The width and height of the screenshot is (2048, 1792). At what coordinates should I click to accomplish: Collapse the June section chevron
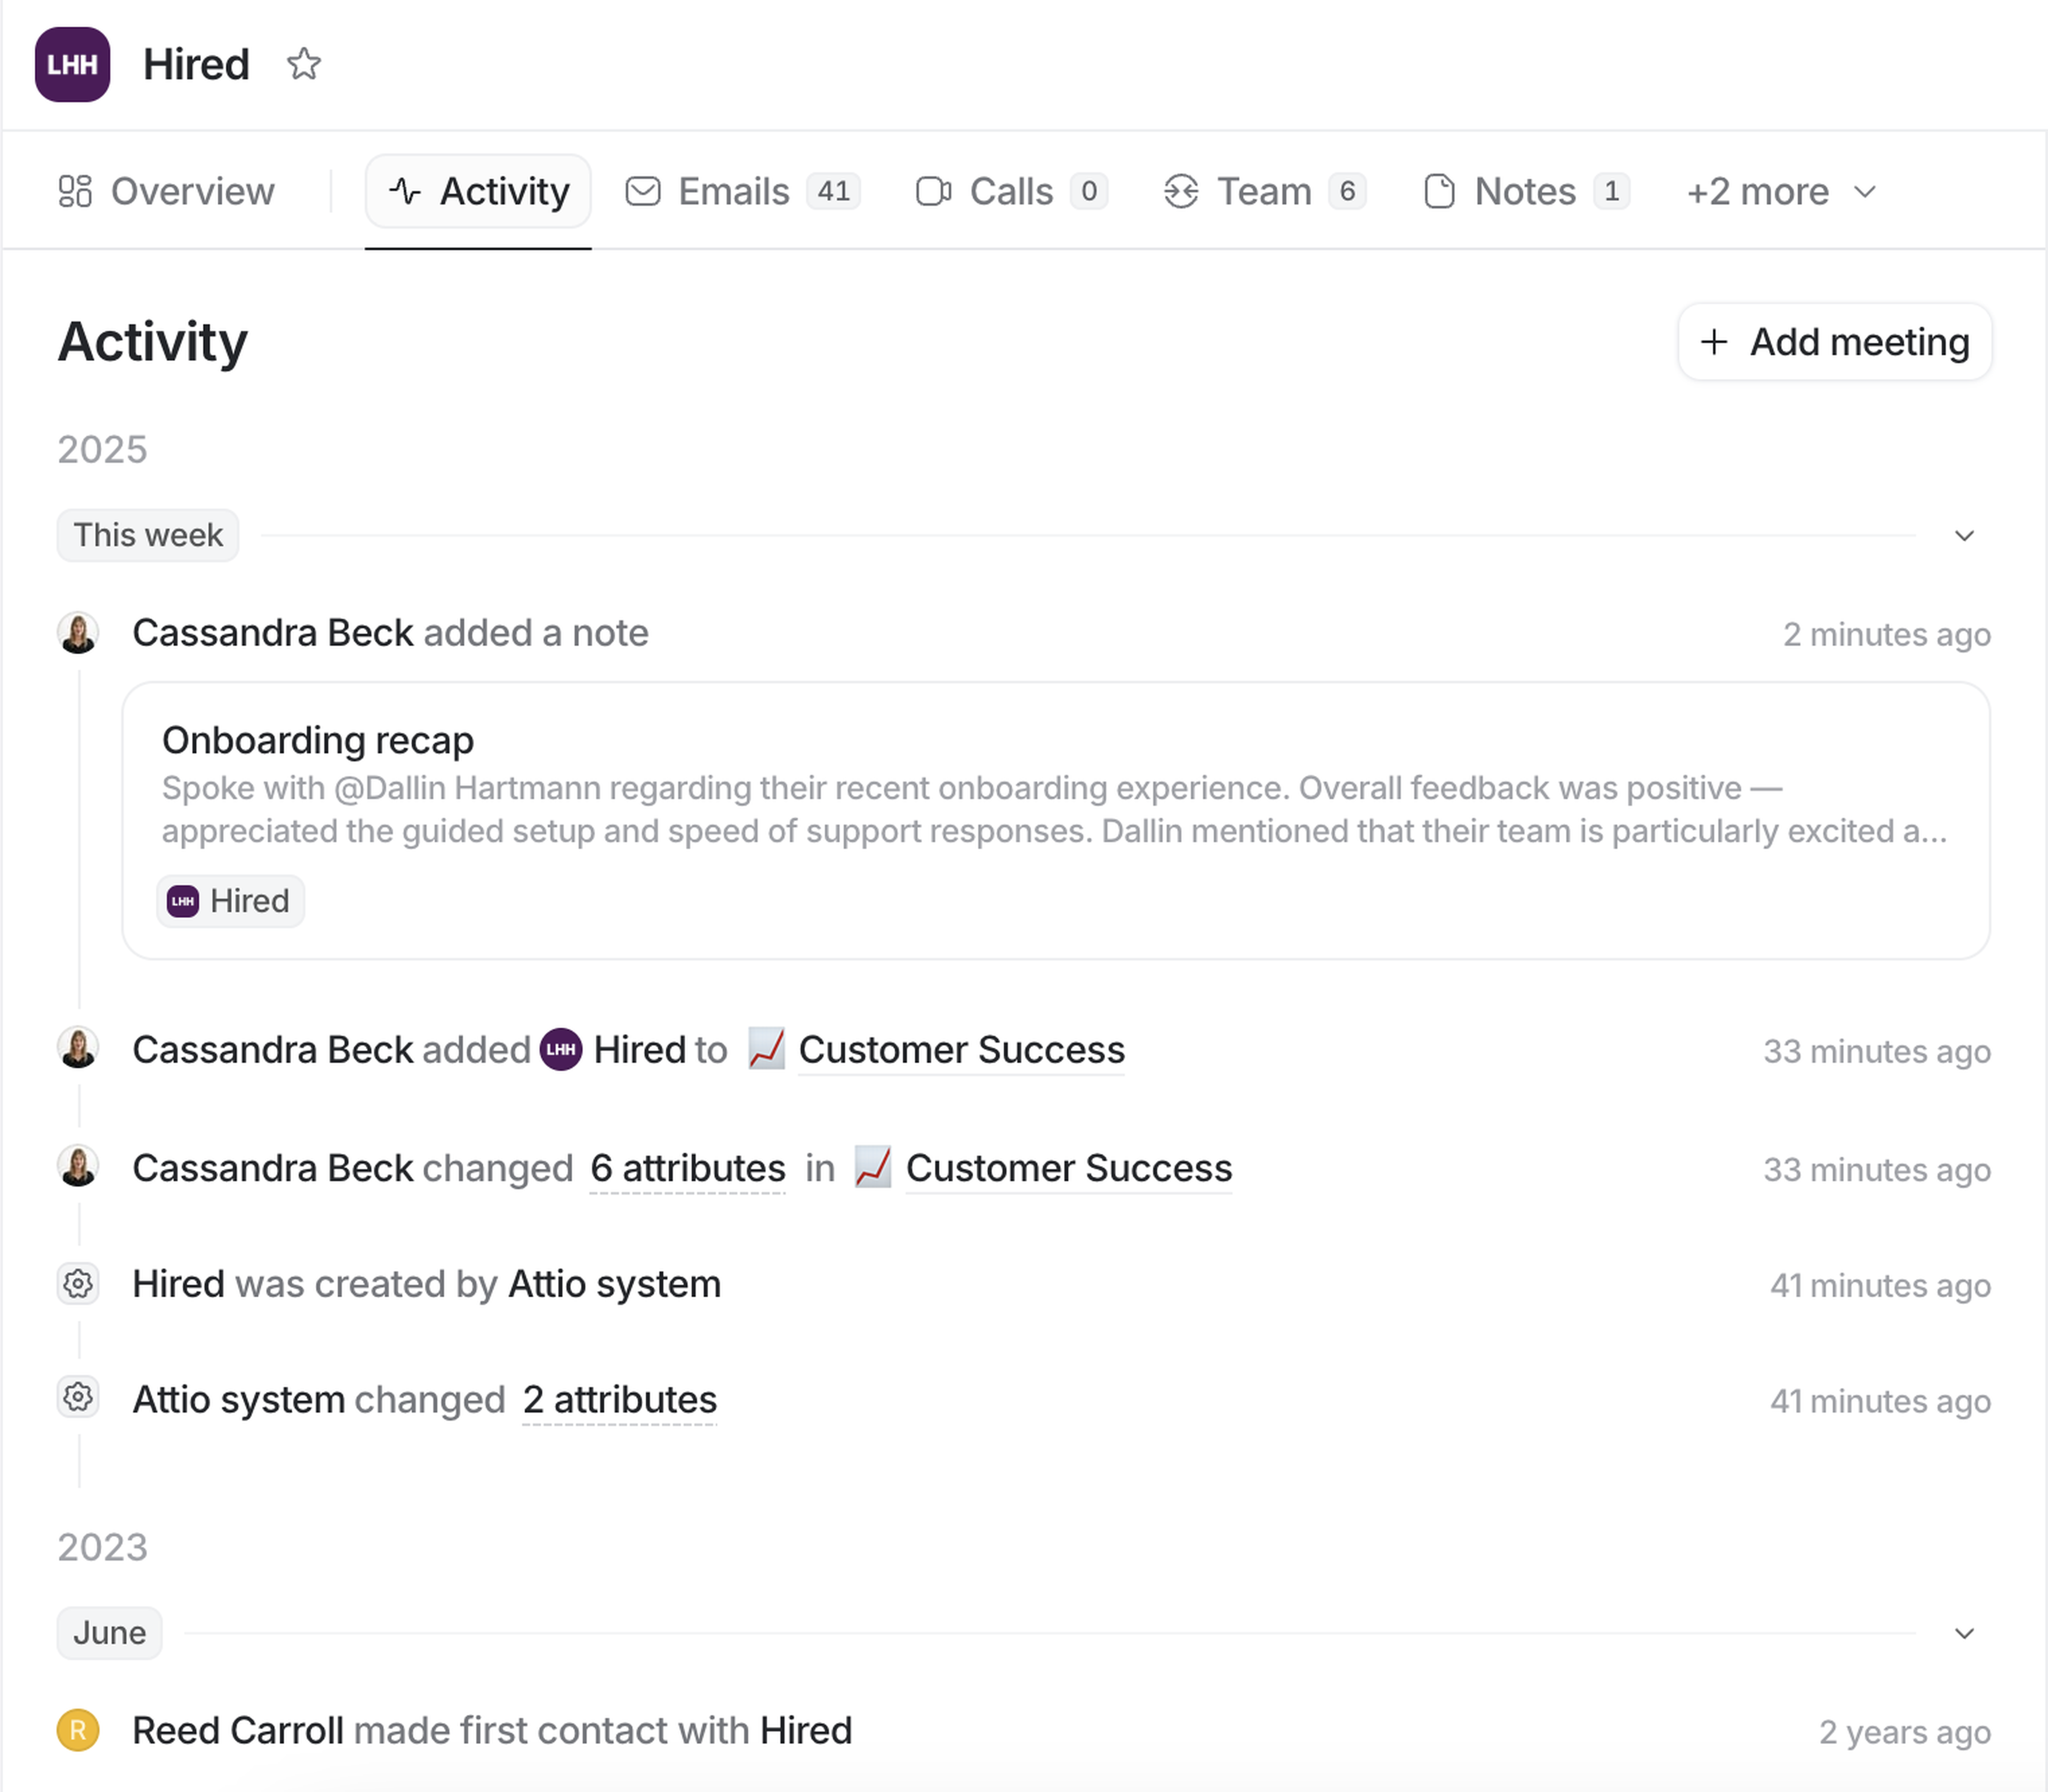[1963, 1633]
